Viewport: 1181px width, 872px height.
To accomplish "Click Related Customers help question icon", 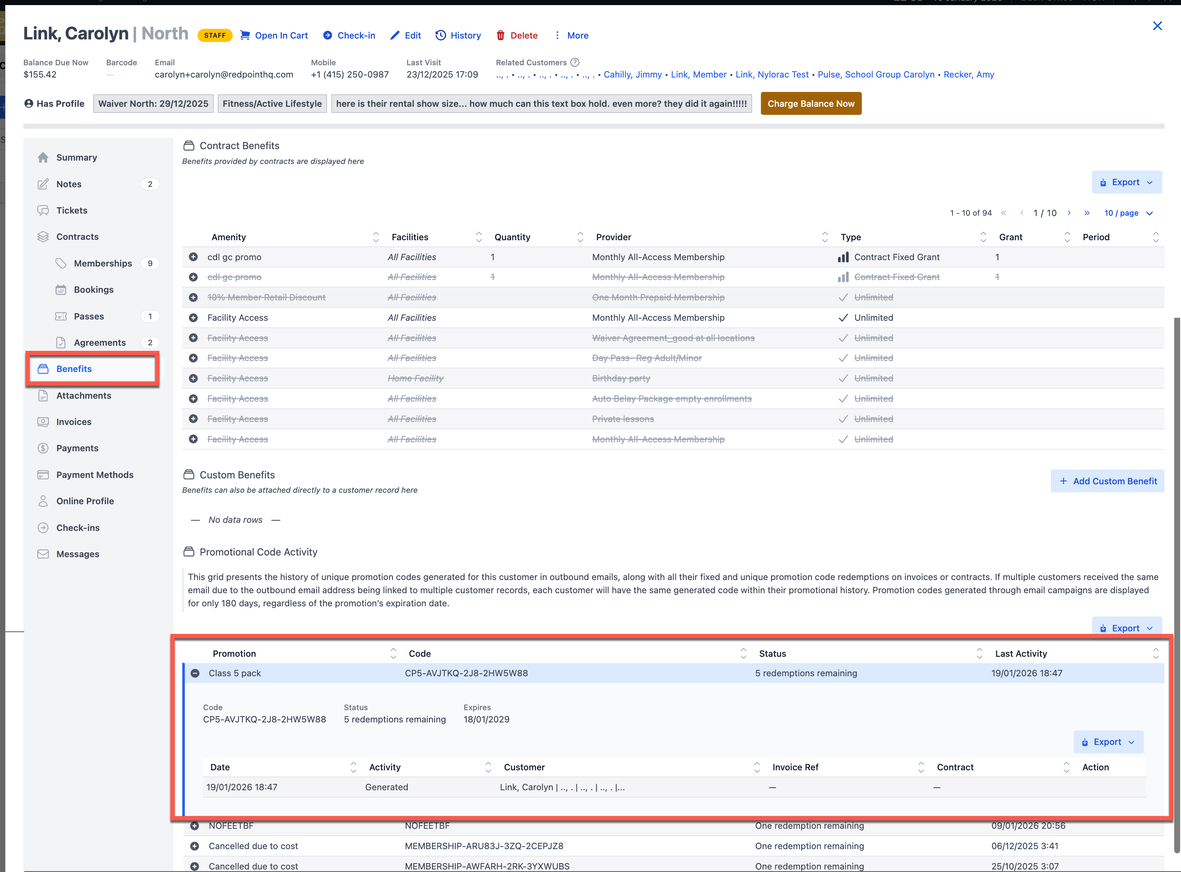I will (x=575, y=62).
